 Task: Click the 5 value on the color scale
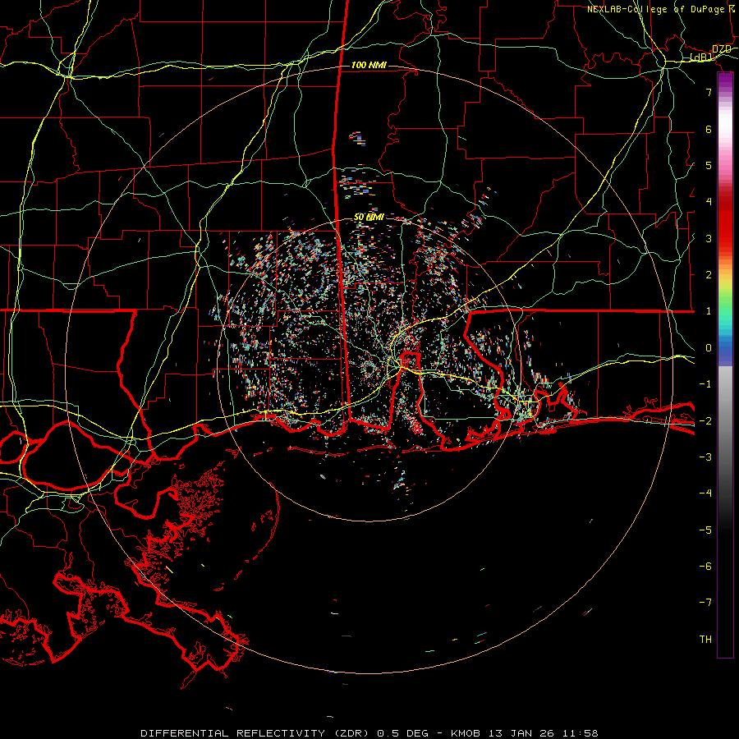709,165
